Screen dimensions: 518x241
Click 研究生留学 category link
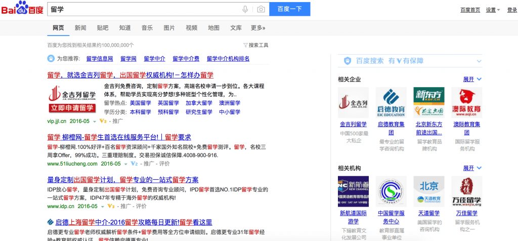[199, 112]
